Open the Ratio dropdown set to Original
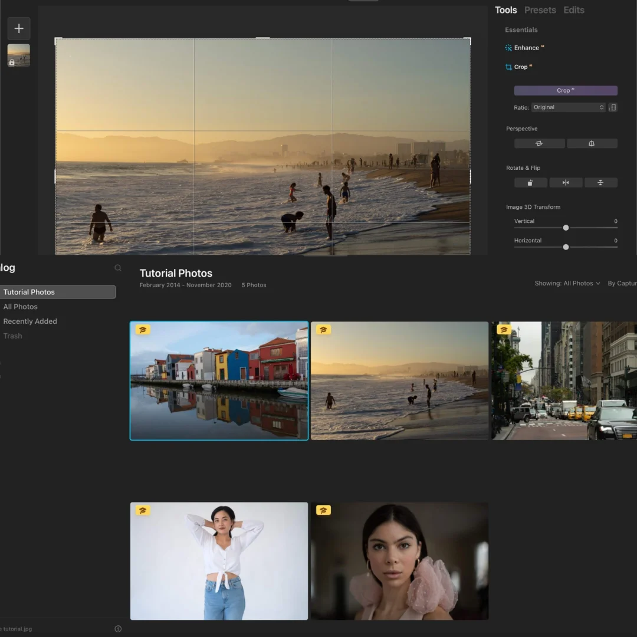The height and width of the screenshot is (637, 637). pyautogui.click(x=568, y=107)
